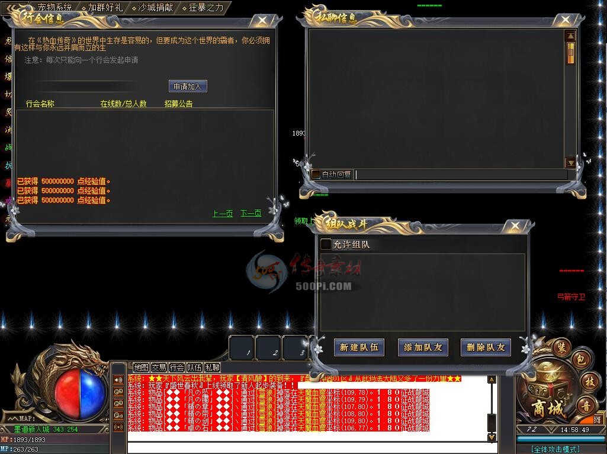
Task: Open the 狂暴之力 berserk power menu
Action: tap(206, 7)
